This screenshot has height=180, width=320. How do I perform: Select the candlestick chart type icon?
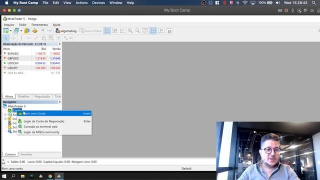pyautogui.click(x=115, y=31)
